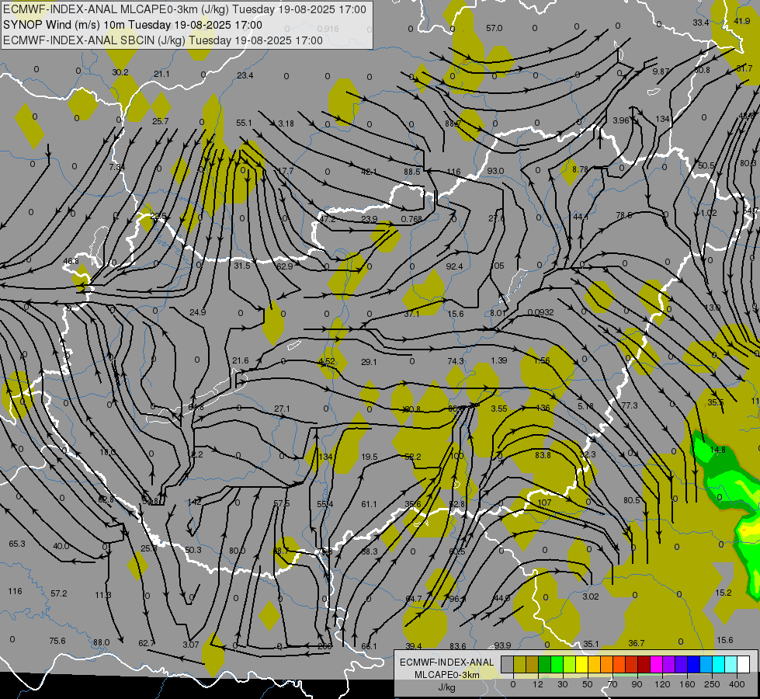The image size is (760, 699).
Task: Click the legend tick label '120'
Action: point(662,684)
